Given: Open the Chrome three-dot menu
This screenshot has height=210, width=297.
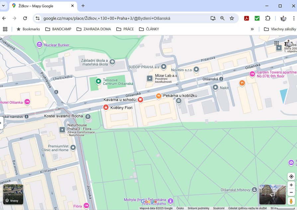Looking at the screenshot, I should click(294, 18).
